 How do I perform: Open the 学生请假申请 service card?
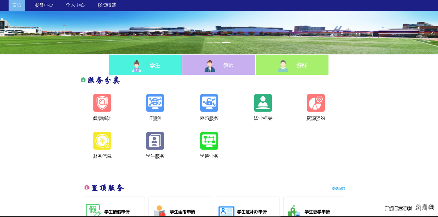(114, 209)
